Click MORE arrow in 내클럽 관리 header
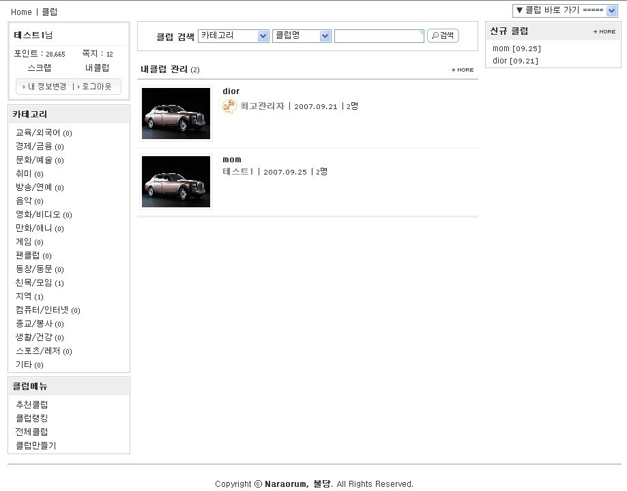Viewport: 627px width, 491px height. pos(463,70)
